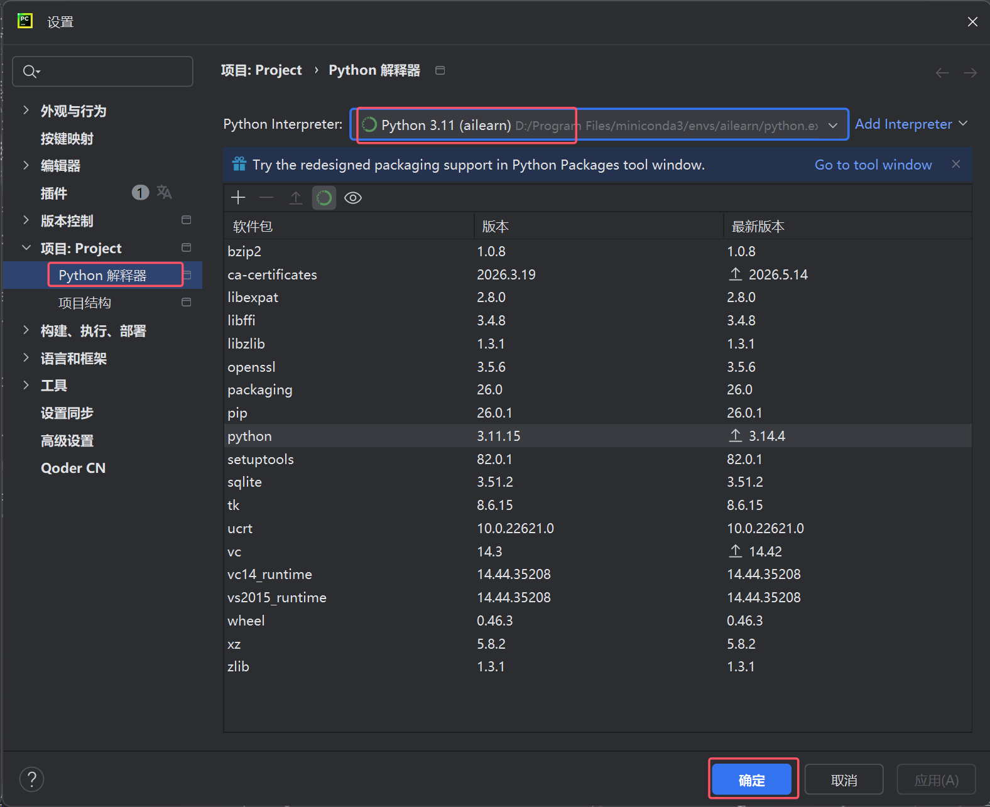Select the sqlite package row
Screen dimensions: 990x807
coord(597,482)
